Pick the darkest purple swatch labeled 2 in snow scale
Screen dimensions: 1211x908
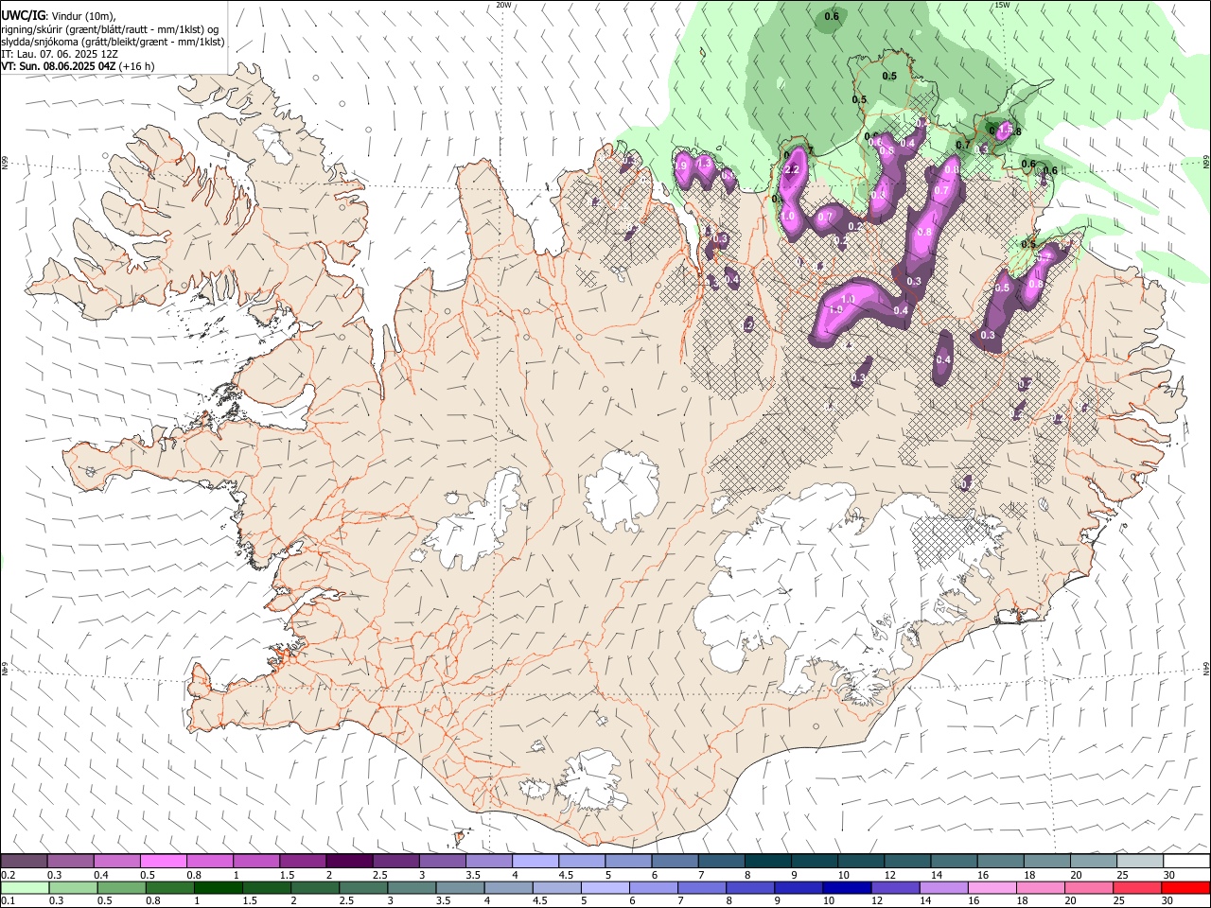(x=348, y=861)
